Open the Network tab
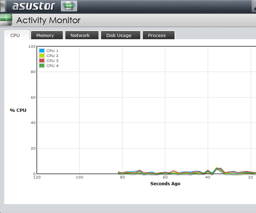 click(80, 35)
